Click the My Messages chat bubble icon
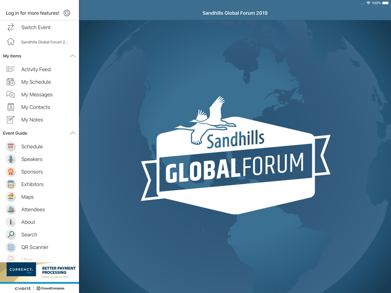 (x=11, y=95)
